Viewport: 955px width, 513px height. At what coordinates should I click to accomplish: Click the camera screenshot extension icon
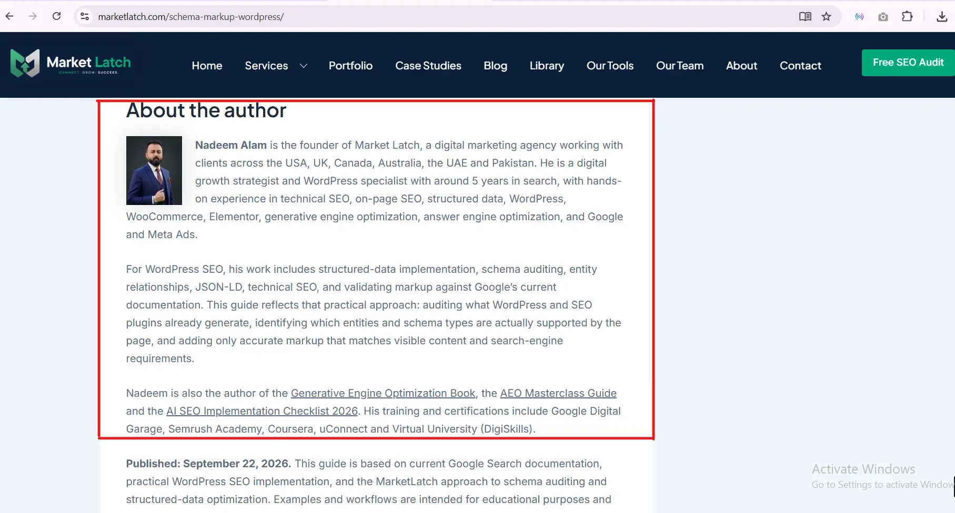pos(883,17)
